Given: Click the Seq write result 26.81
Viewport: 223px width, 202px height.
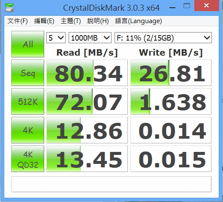Looking at the screenshot, I should [171, 73].
